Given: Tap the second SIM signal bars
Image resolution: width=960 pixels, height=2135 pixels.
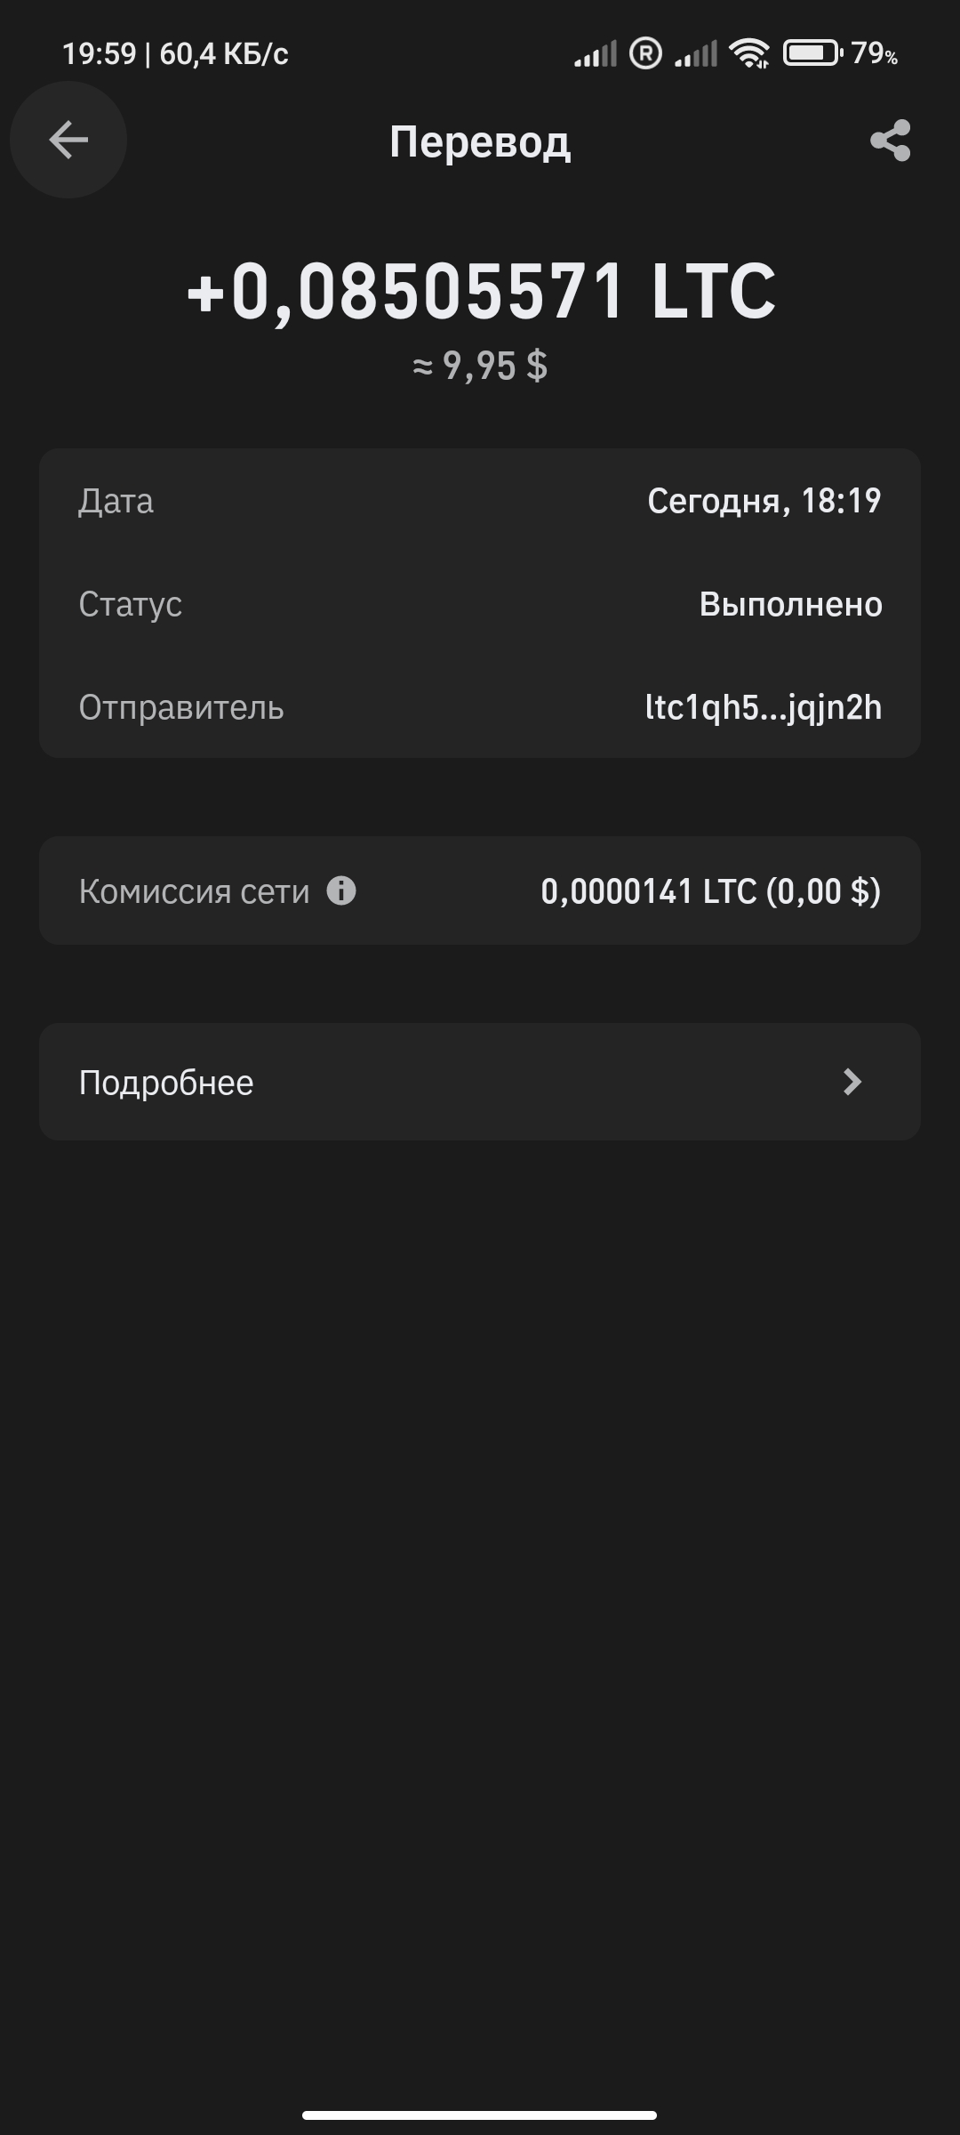Looking at the screenshot, I should click(x=696, y=55).
